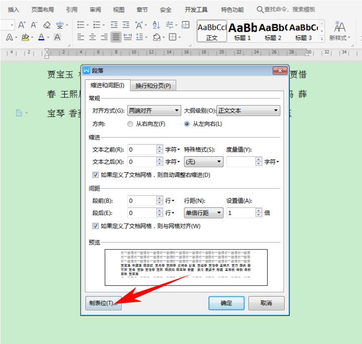Switch to 换行和分页(P) tab

point(153,86)
